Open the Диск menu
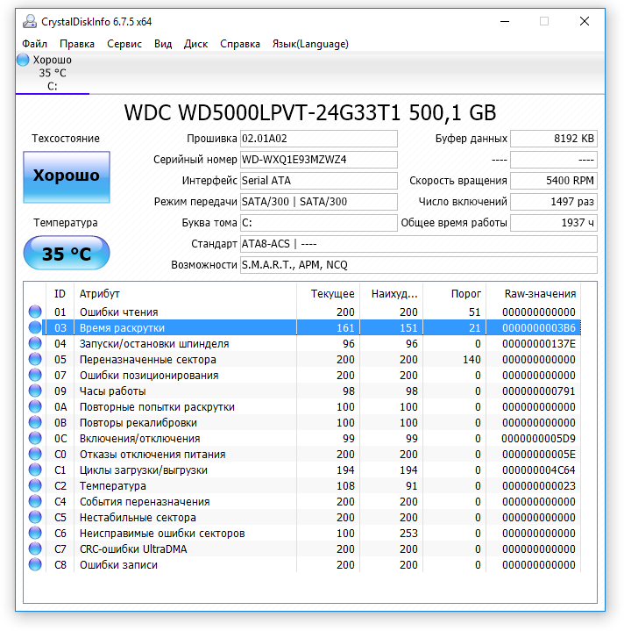The height and width of the screenshot is (631, 624). (x=195, y=44)
